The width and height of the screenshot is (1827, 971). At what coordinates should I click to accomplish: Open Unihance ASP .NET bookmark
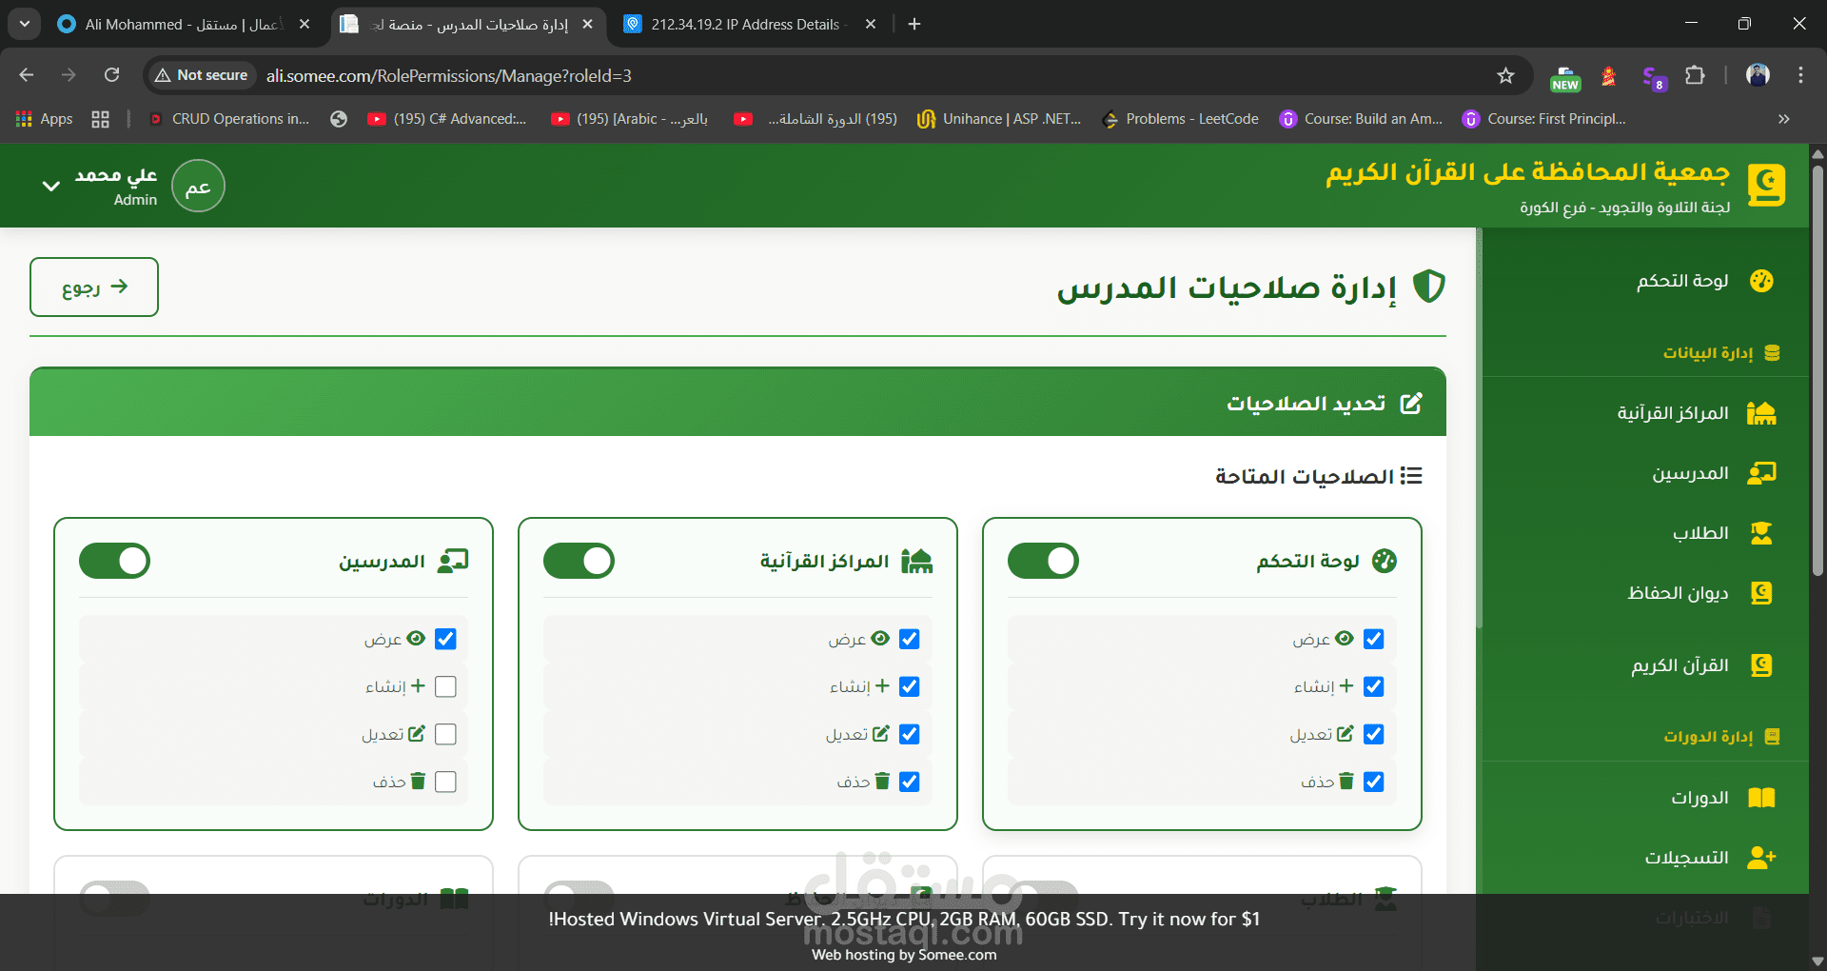click(998, 119)
